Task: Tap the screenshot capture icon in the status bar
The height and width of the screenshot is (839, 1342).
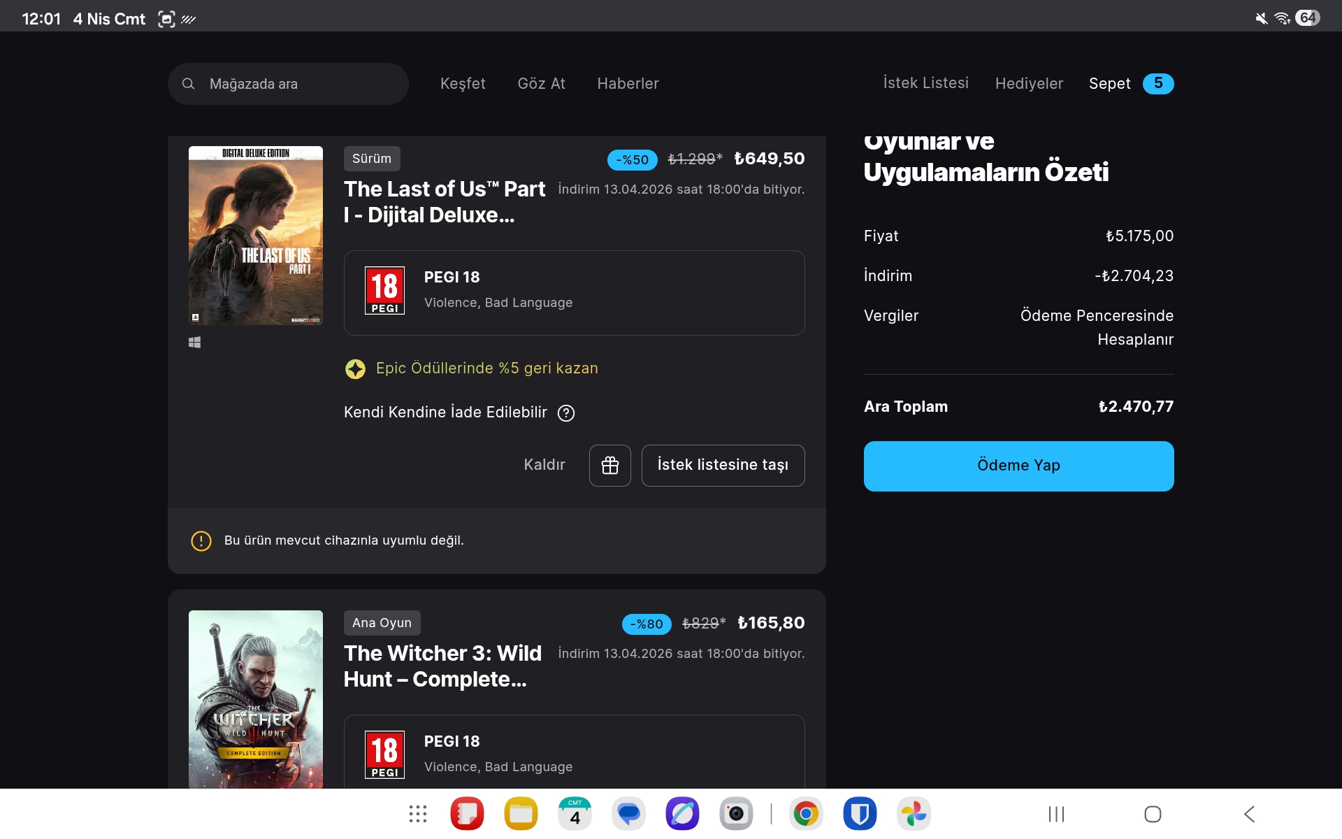Action: pos(166,19)
